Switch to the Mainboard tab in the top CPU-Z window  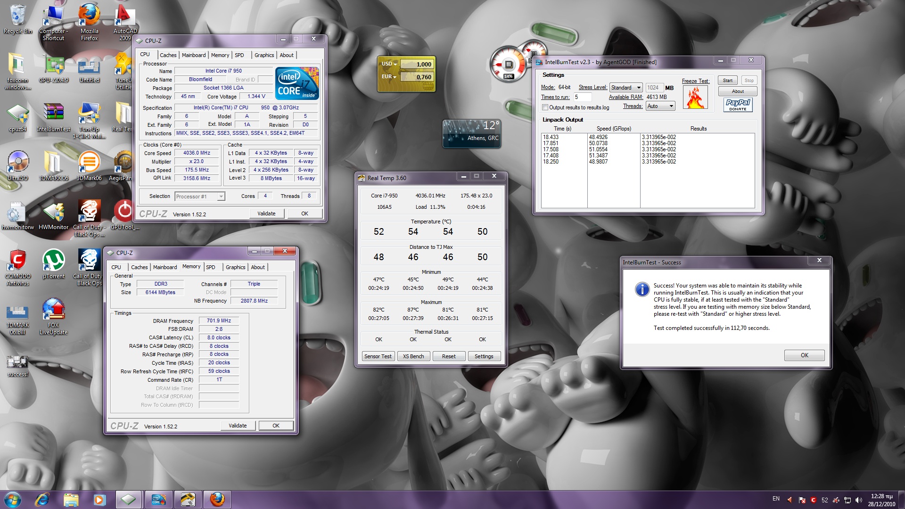(194, 55)
